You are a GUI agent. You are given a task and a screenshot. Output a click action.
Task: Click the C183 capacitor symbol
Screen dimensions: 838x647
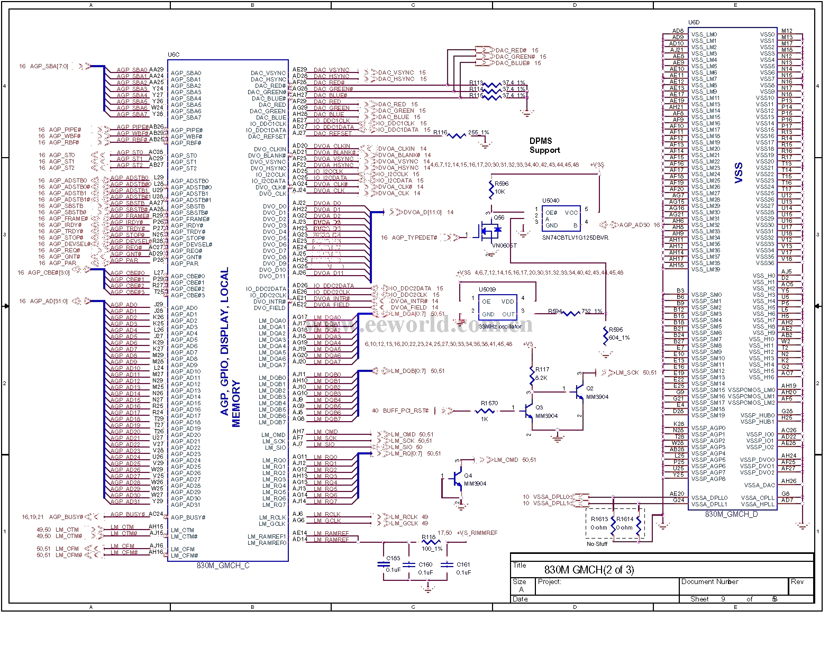coord(383,564)
